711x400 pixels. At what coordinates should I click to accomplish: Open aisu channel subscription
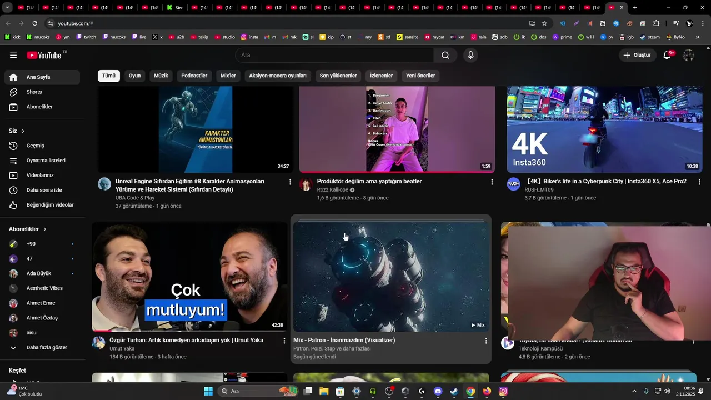coord(42,333)
